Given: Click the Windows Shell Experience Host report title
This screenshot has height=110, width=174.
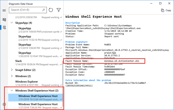Looking at the screenshot, I should coord(93,17).
